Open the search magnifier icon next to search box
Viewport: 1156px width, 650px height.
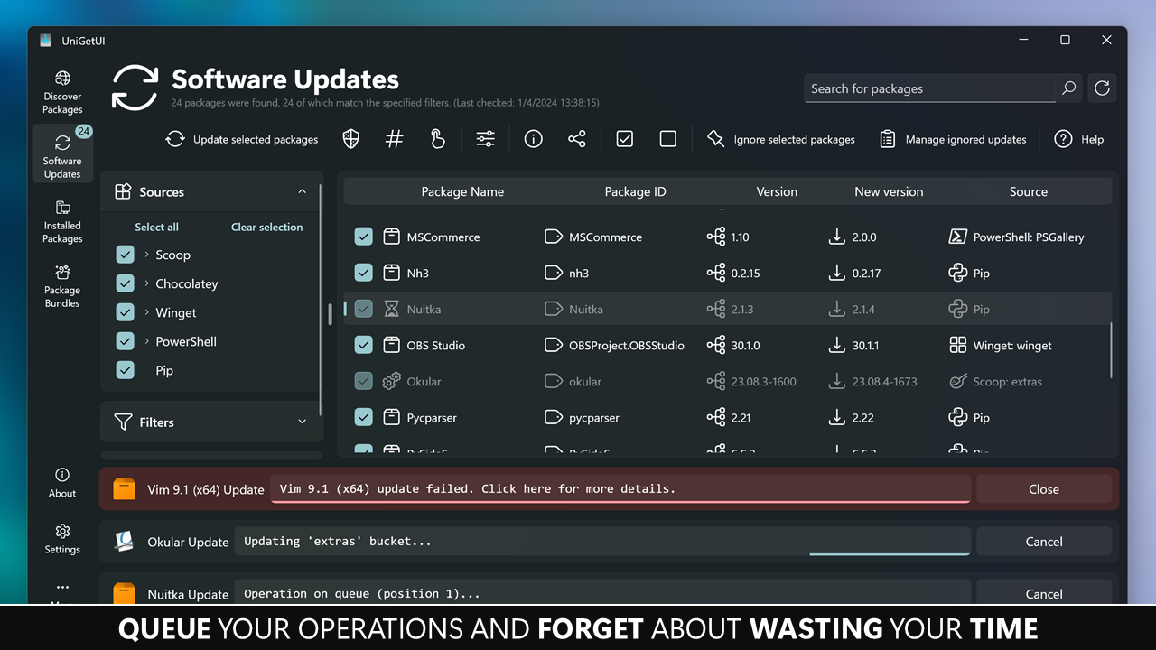click(1067, 88)
